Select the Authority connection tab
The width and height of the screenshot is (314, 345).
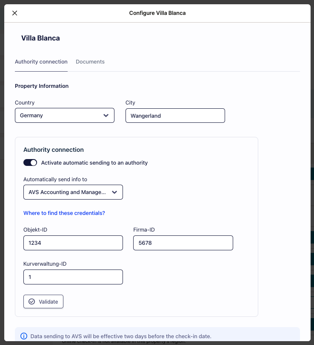click(41, 62)
